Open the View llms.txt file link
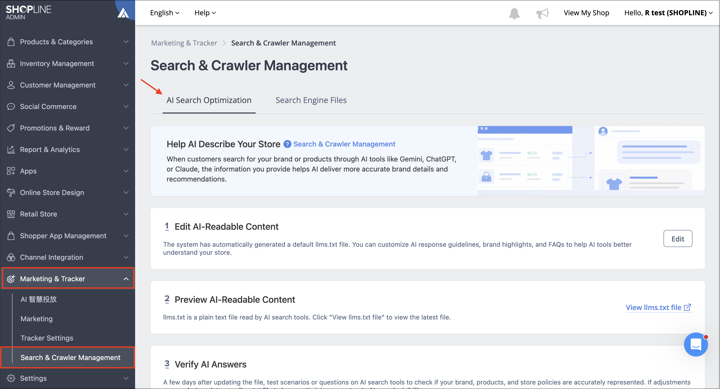 tap(658, 307)
